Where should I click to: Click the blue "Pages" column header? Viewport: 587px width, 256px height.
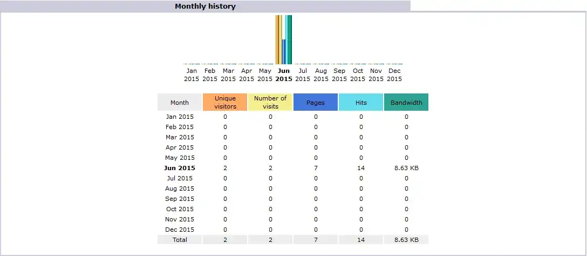click(x=316, y=102)
